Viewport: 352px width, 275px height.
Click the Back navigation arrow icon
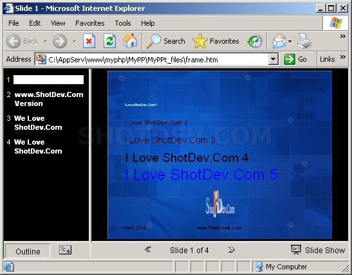pos(14,41)
